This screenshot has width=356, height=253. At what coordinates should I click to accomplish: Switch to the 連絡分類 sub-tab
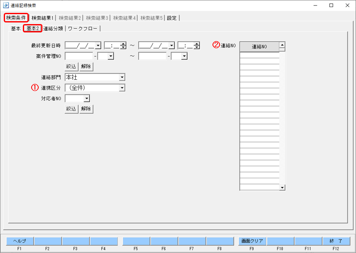point(53,29)
